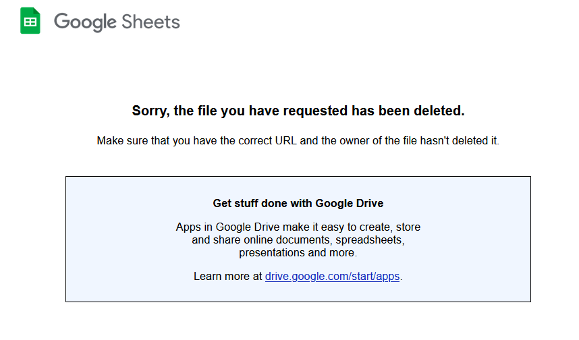
Task: Click the word "URL" in the message
Action: click(286, 140)
